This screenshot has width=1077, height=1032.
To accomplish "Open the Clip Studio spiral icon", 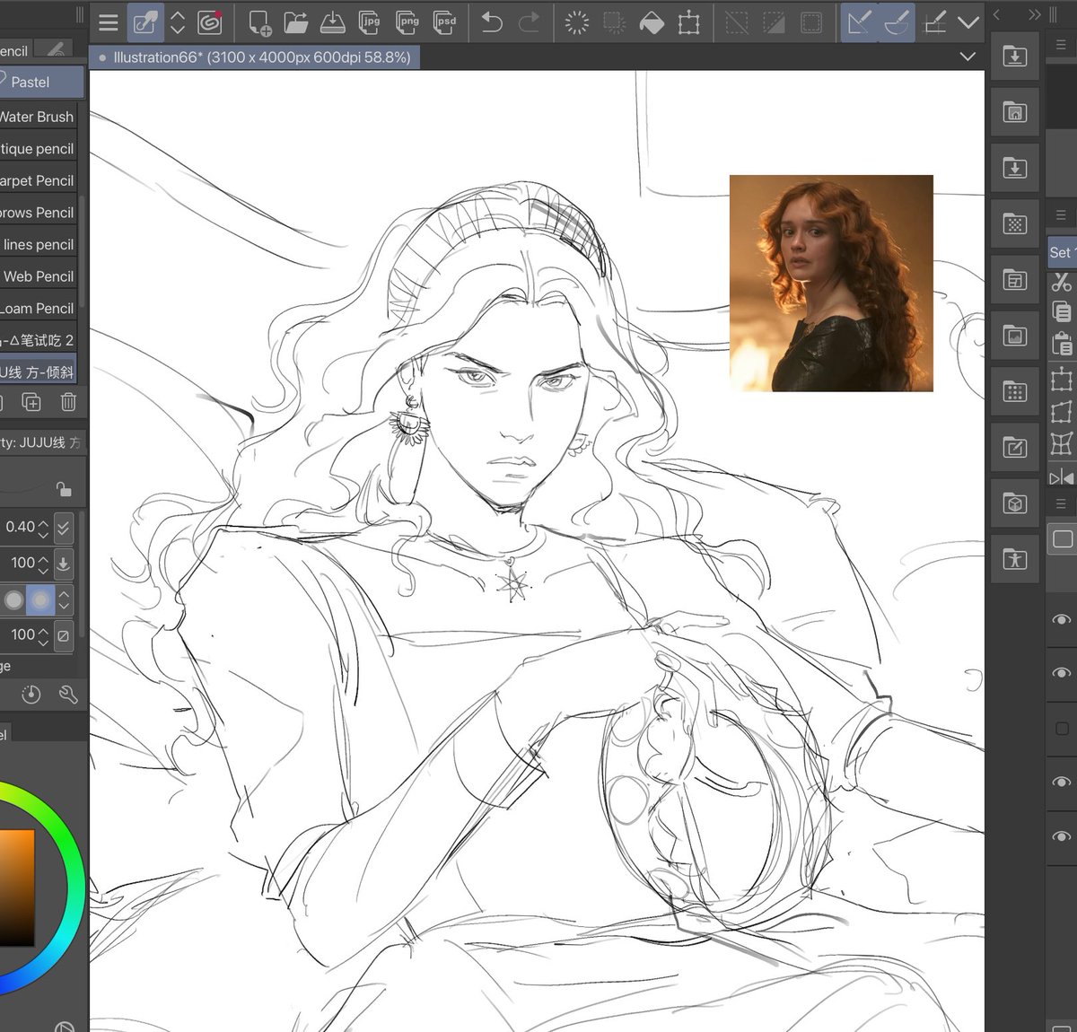I will (210, 23).
